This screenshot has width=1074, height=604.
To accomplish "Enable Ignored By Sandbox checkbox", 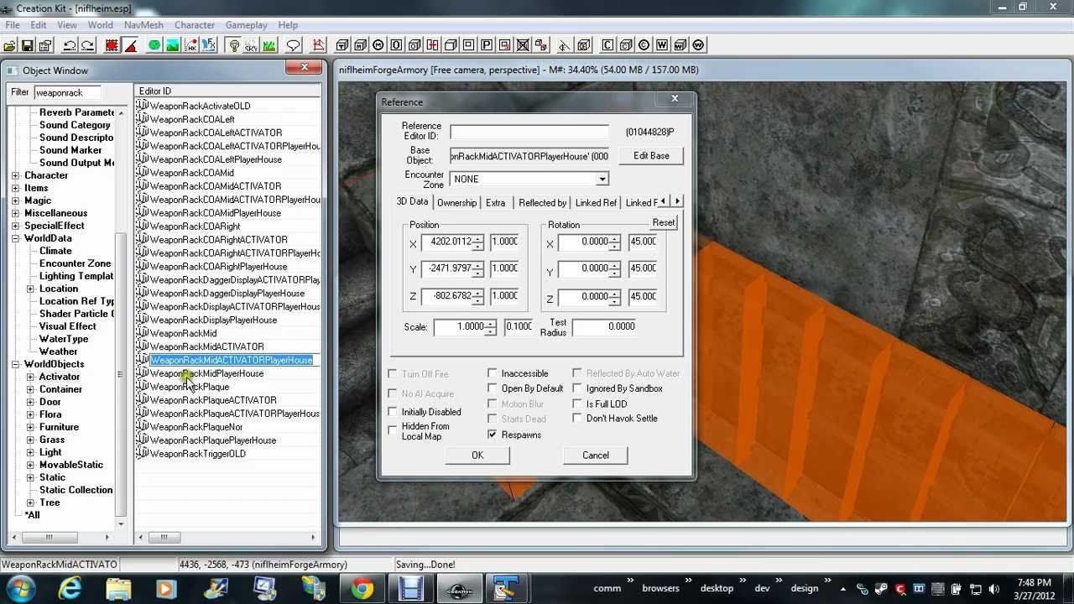I will pyautogui.click(x=577, y=388).
